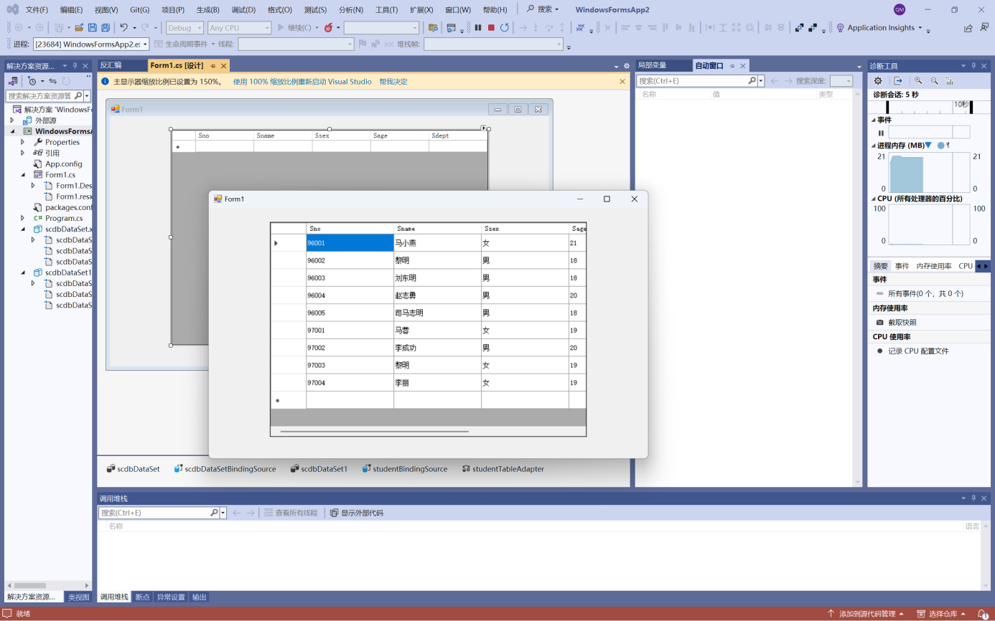Click the 帮我决定 link
Image resolution: width=995 pixels, height=621 pixels.
[x=393, y=82]
